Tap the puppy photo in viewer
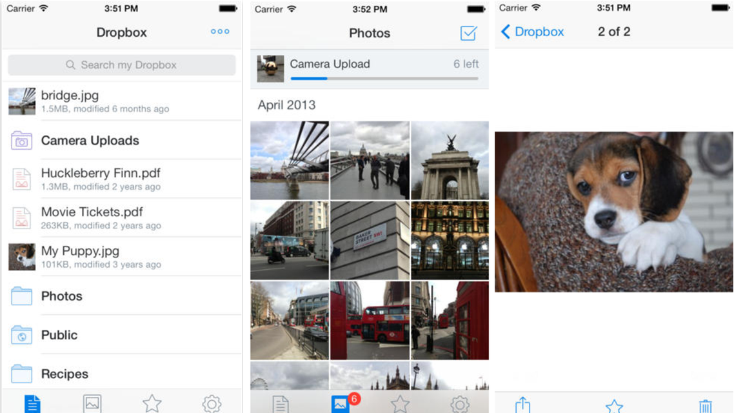 tap(613, 212)
